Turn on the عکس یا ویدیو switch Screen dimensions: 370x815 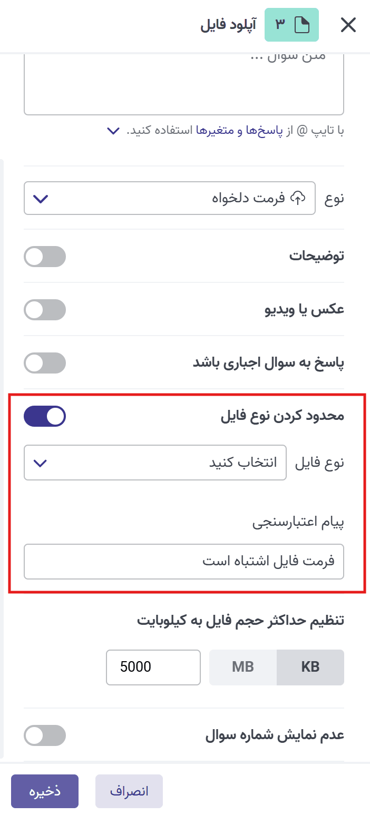(x=45, y=310)
